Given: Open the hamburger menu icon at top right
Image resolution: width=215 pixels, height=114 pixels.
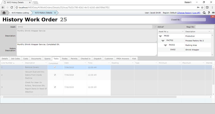Looking at the screenshot, I should click(x=213, y=13).
